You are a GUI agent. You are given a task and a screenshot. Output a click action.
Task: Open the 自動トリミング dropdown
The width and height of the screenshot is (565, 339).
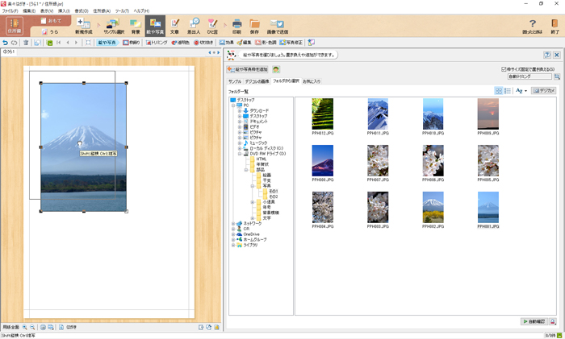pos(529,77)
